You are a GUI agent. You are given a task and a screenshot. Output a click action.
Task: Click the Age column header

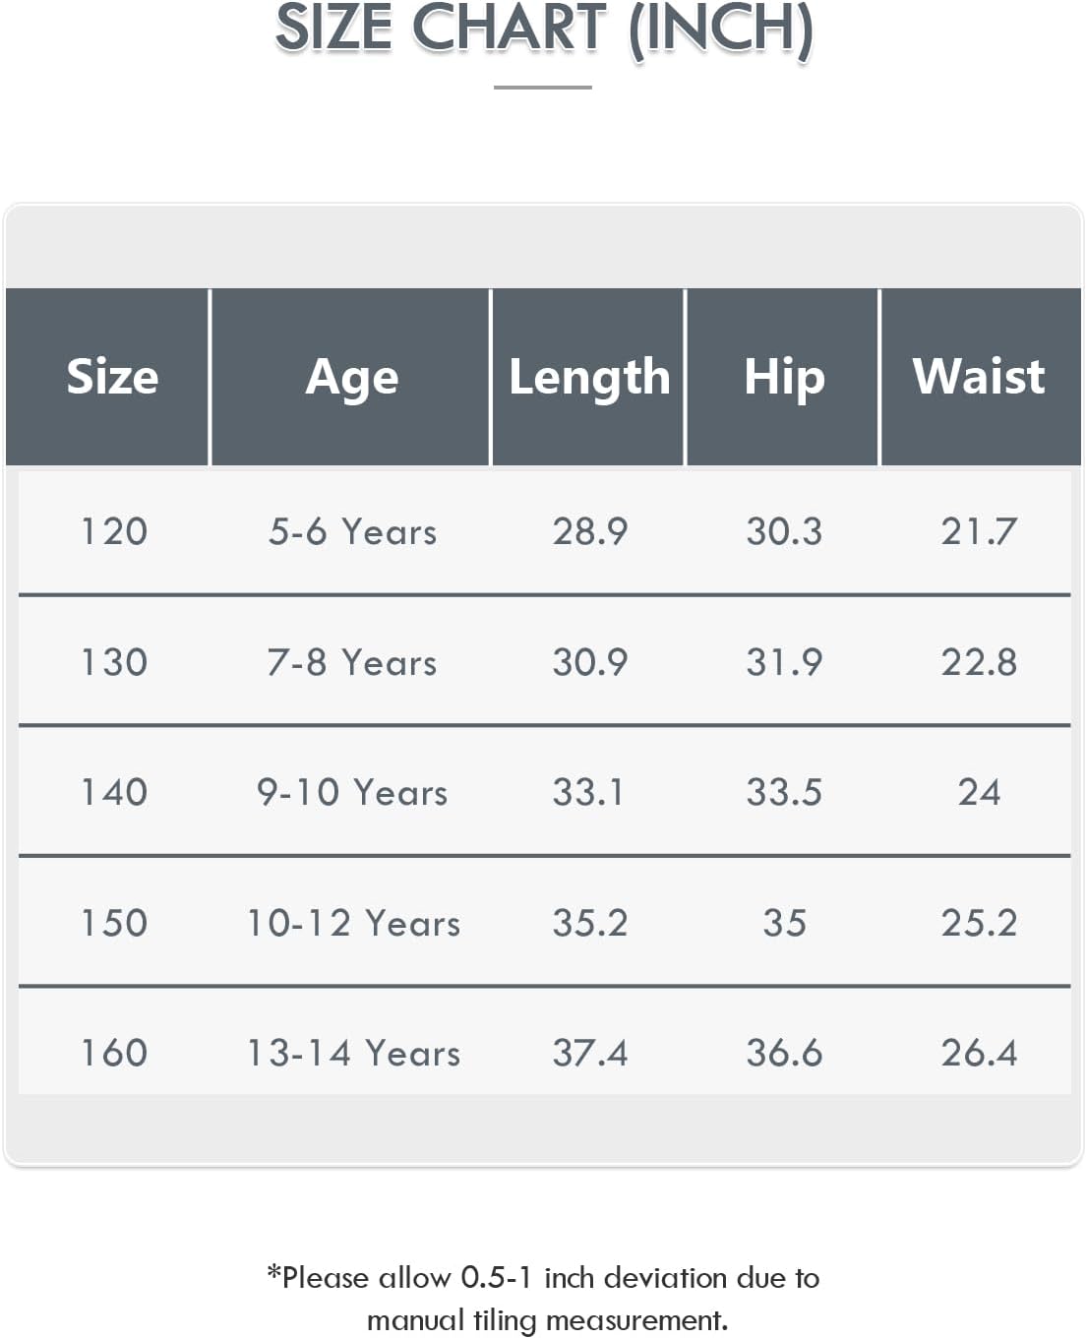[x=351, y=377]
